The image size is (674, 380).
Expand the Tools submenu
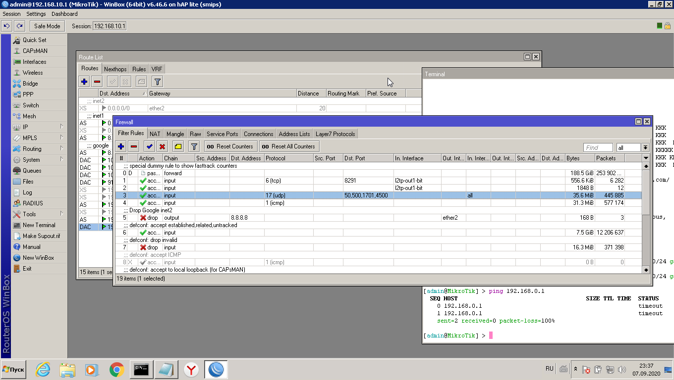click(39, 214)
